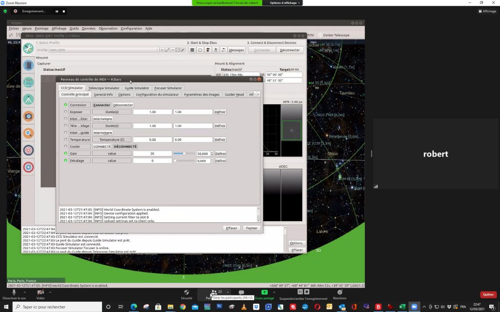
Task: Click Fermer in the INDI control panel
Action: click(251, 228)
